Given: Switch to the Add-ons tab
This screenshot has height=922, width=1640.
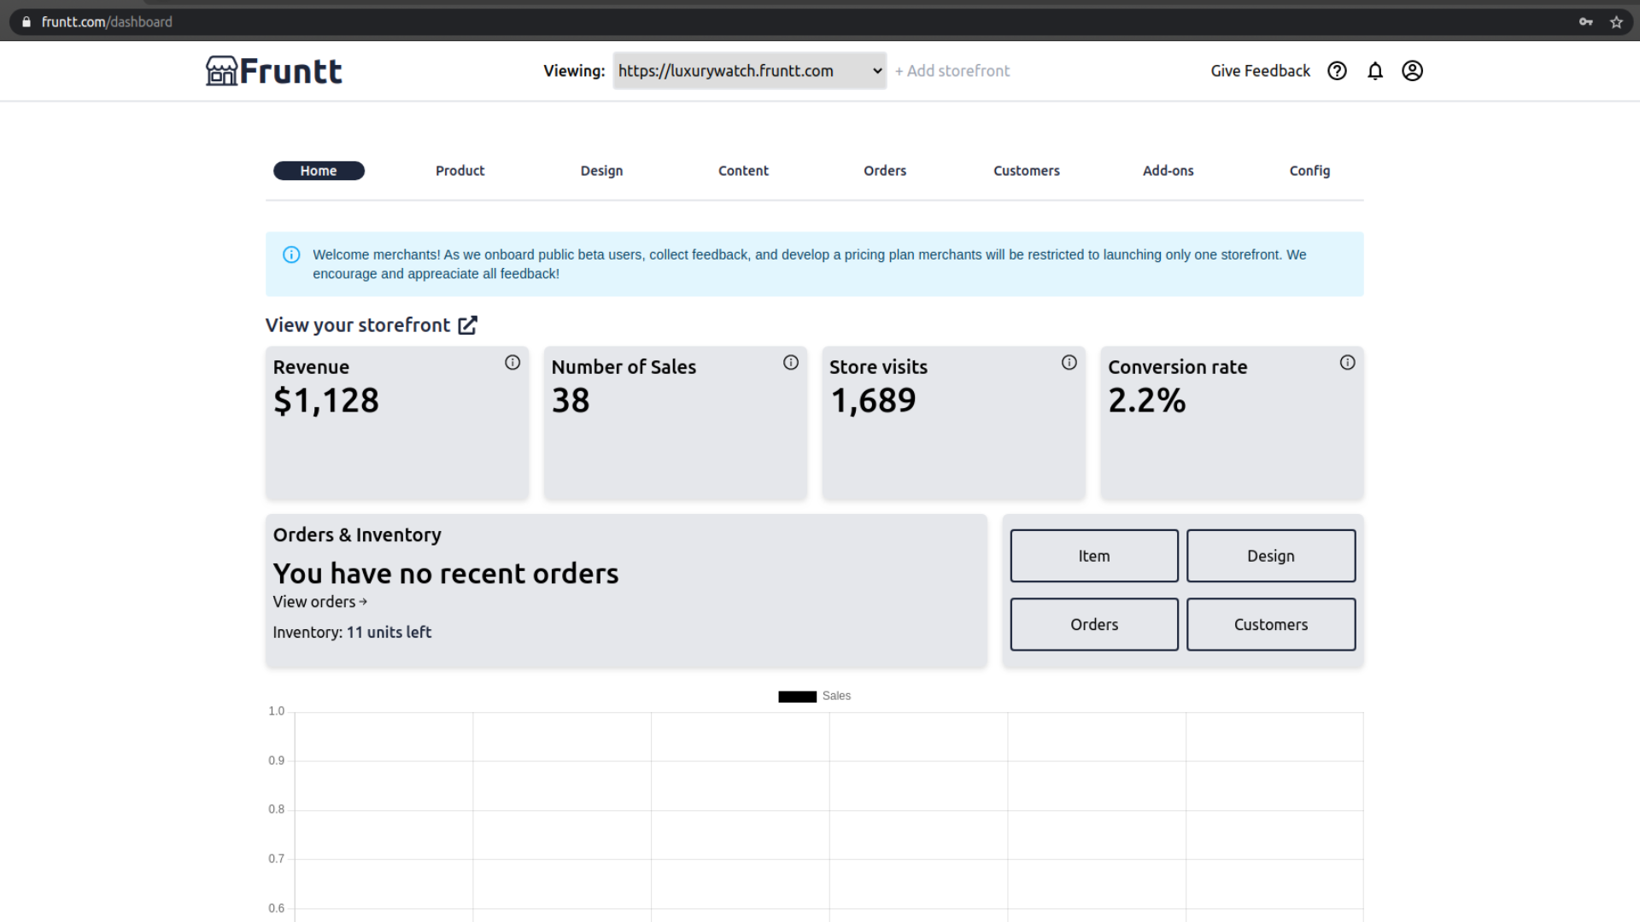Looking at the screenshot, I should [1168, 171].
